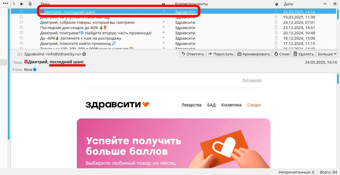This screenshot has height=175, width=340.
Task: Open the three-dots menu at the top left
Action: point(5,4)
